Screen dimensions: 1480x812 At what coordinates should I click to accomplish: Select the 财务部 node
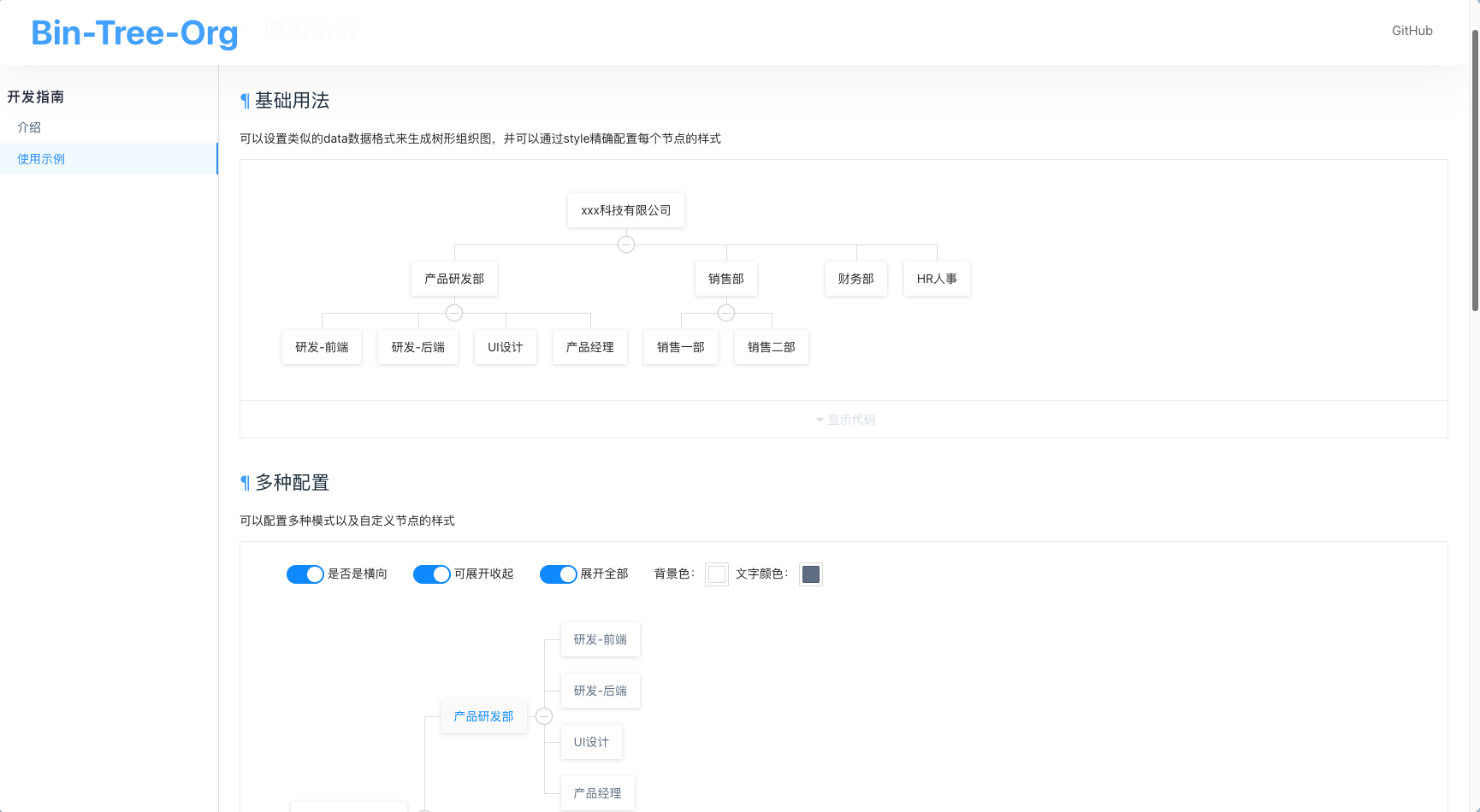(x=855, y=279)
